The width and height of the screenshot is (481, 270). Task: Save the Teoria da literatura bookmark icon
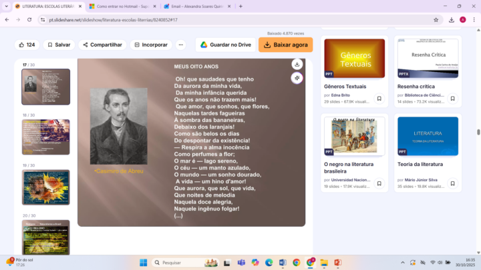pyautogui.click(x=452, y=183)
